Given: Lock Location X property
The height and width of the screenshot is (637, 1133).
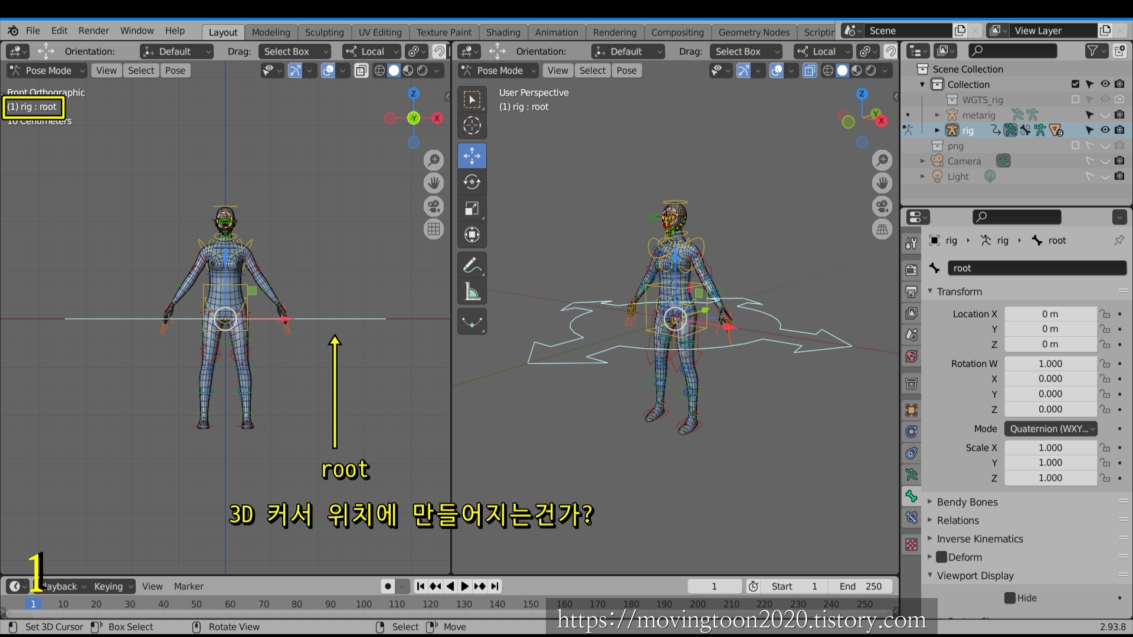Looking at the screenshot, I should point(1105,314).
